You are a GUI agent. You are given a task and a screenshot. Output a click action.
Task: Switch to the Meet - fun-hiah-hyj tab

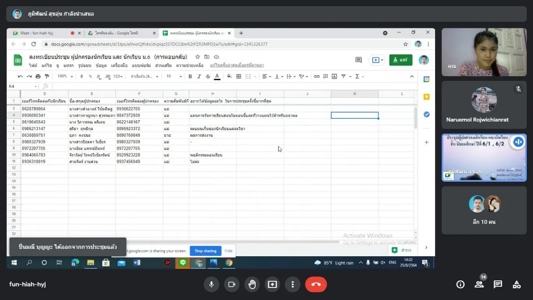click(42, 33)
